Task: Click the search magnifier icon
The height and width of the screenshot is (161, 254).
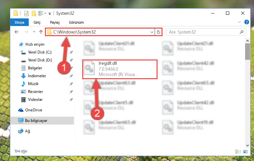Action: tap(241, 32)
